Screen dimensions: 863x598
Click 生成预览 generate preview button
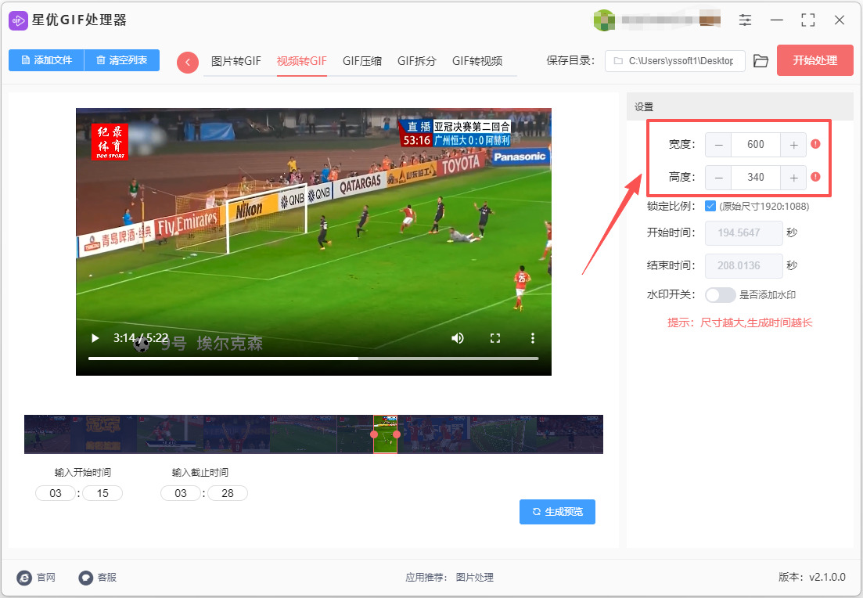[x=558, y=512]
